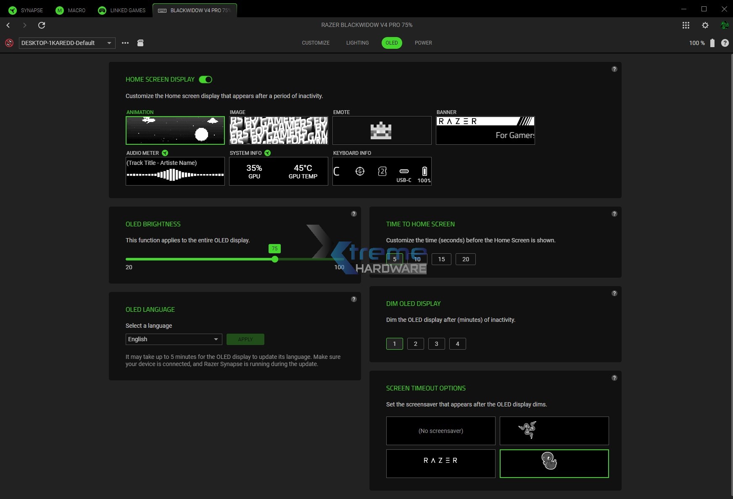Refresh the device page
Viewport: 733px width, 499px height.
(x=42, y=25)
